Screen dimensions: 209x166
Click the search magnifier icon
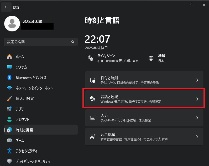point(73,42)
